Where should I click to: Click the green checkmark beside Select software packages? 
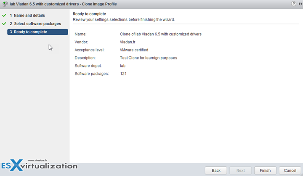coord(4,24)
